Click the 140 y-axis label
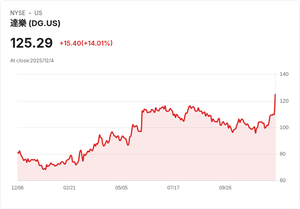The height and width of the screenshot is (209, 300). click(284, 74)
